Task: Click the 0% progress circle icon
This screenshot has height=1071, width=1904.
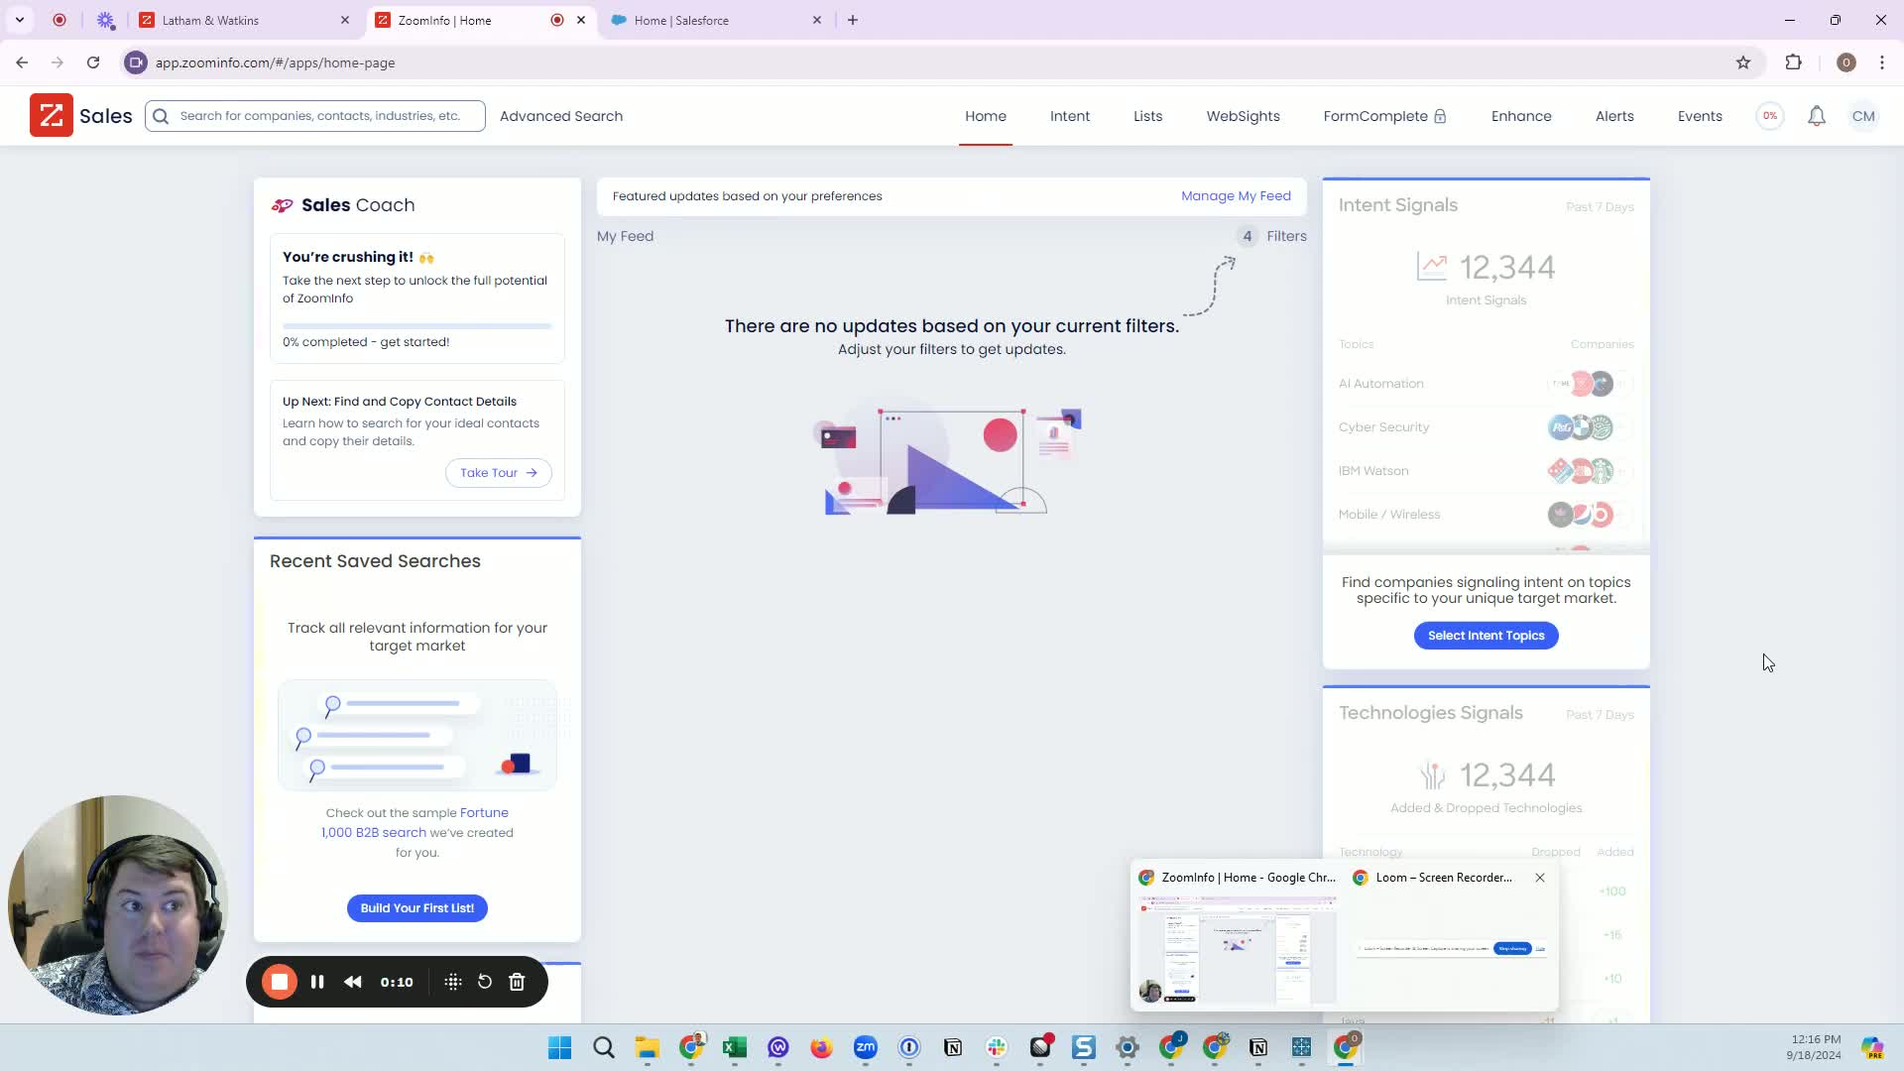Action: point(1770,116)
